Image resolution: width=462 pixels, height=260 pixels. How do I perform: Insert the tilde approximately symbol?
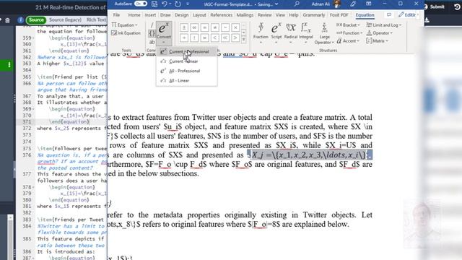coord(225,27)
